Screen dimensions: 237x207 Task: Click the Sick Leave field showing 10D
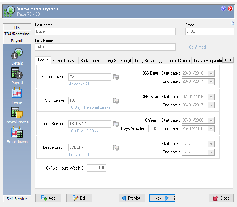click(x=90, y=101)
